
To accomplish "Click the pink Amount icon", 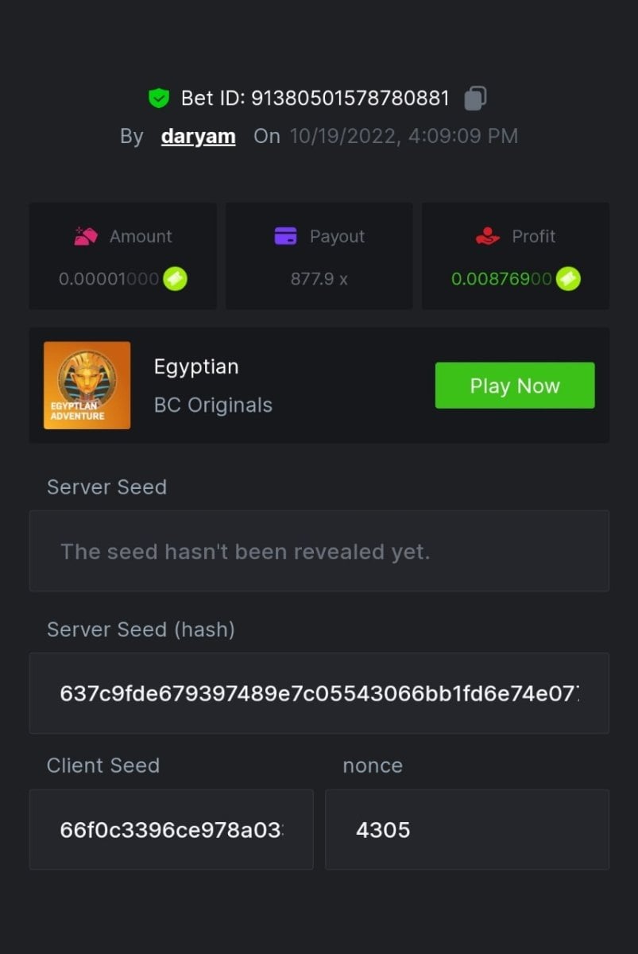I will click(x=86, y=236).
